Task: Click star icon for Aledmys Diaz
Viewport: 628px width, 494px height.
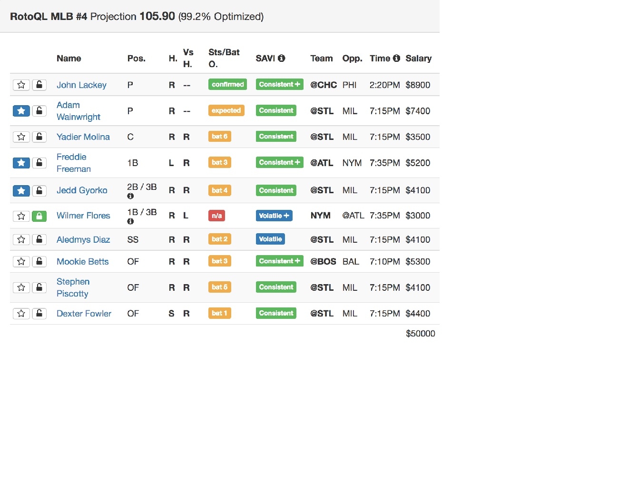Action: click(x=21, y=239)
